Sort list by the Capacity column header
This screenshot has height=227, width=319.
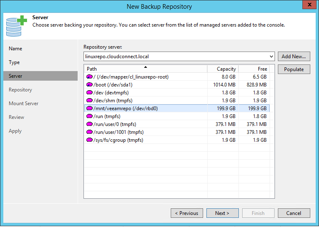pyautogui.click(x=223, y=69)
